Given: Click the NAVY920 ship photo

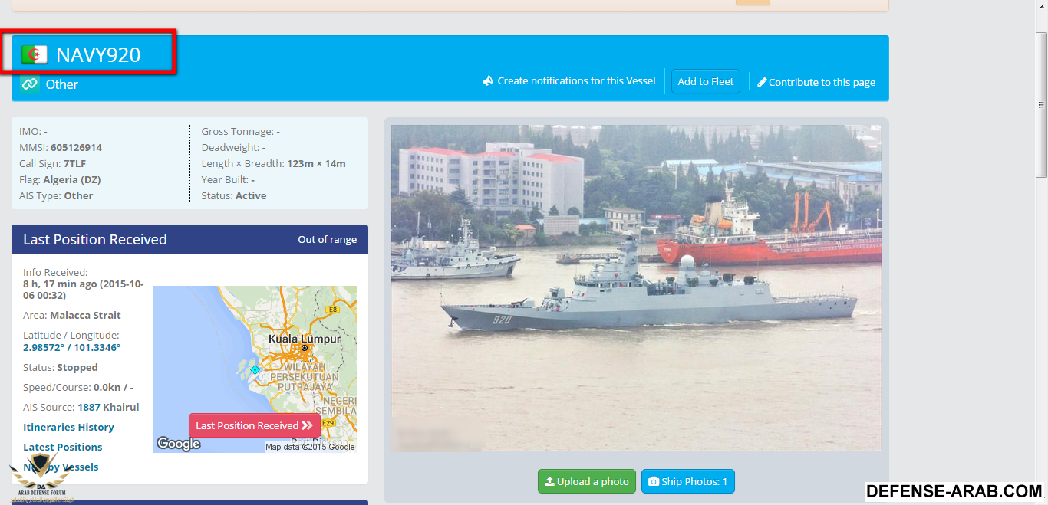Looking at the screenshot, I should 636,288.
